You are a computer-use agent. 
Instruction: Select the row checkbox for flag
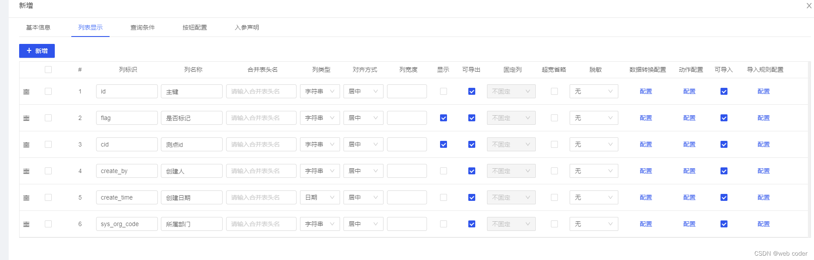(x=48, y=118)
